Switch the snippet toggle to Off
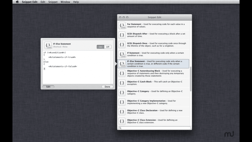Screen dimensions: 252x142 click(x=108, y=47)
